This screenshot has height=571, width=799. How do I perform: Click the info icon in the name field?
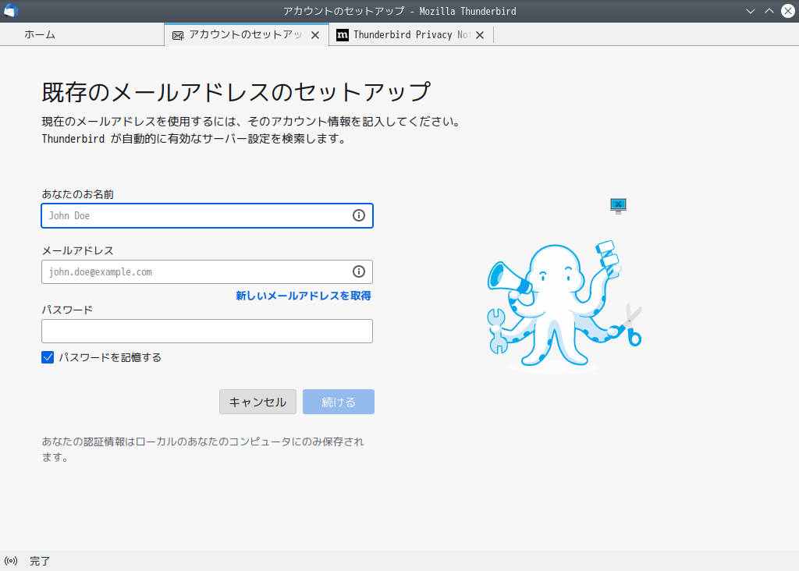[359, 215]
